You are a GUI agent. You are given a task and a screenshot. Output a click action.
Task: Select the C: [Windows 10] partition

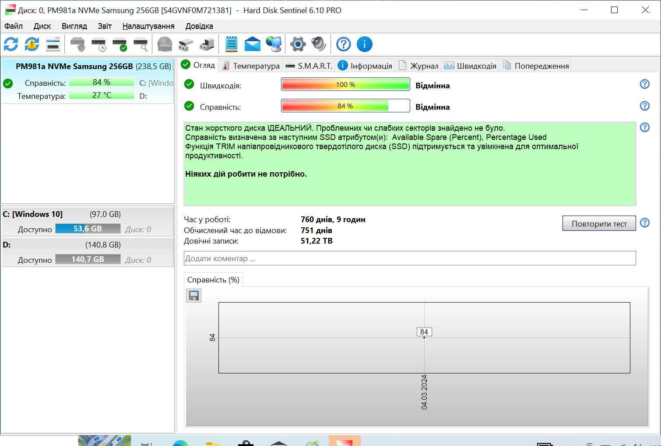point(88,221)
